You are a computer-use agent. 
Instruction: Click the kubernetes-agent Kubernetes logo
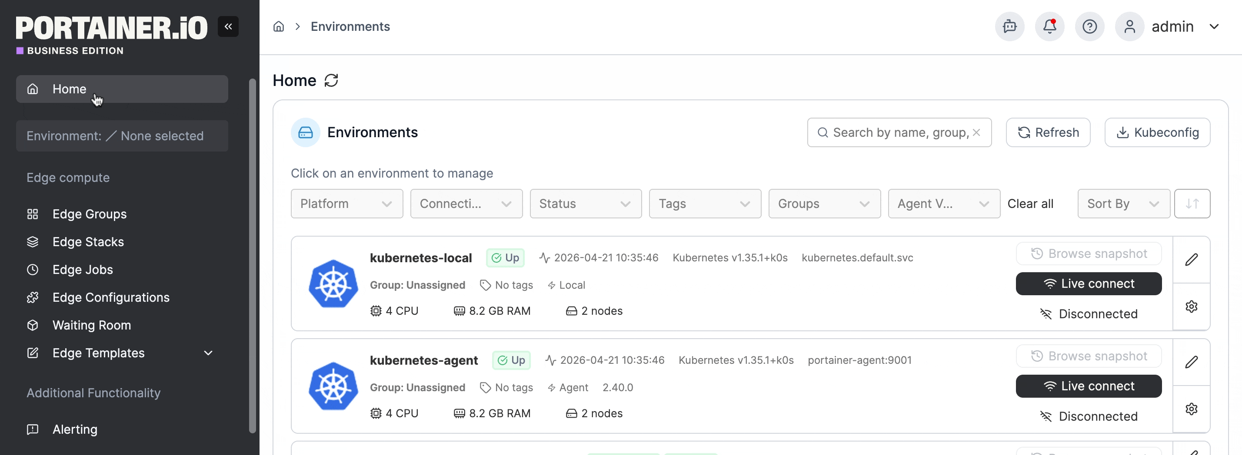pyautogui.click(x=333, y=386)
